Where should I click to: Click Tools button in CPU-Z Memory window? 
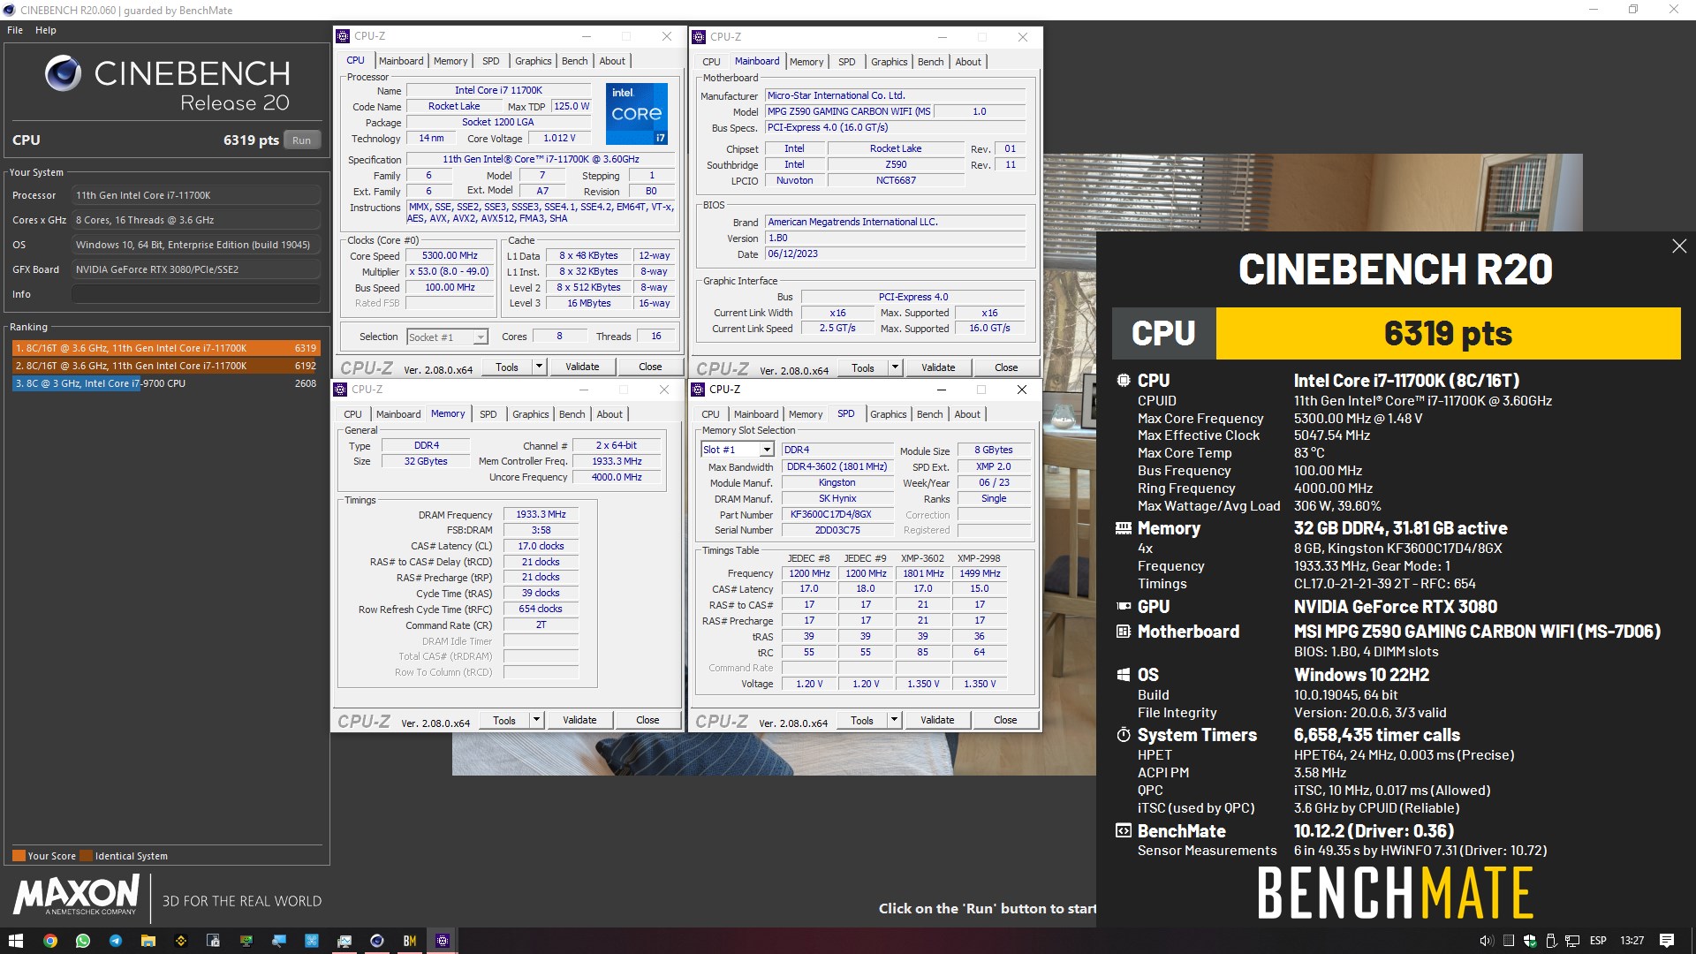[x=504, y=720]
